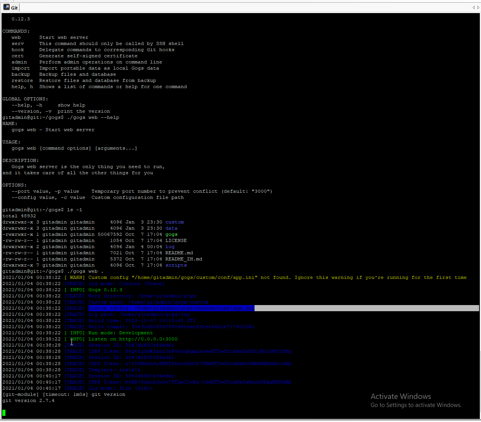Click 'Import portable data as local Gogs data'
The image size is (481, 422).
(99, 68)
